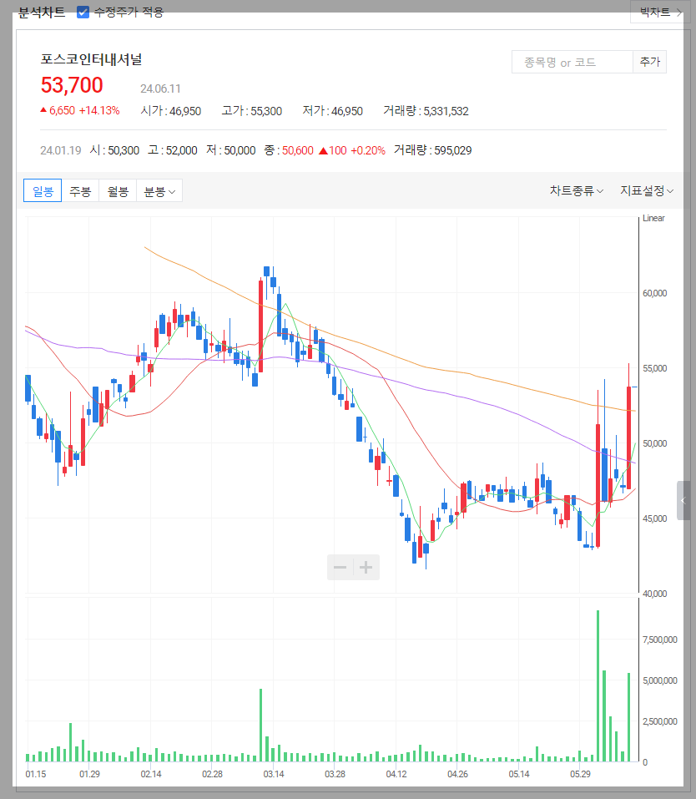696x799 pixels.
Task: Click the 05.29 date axis label
Action: click(x=580, y=774)
